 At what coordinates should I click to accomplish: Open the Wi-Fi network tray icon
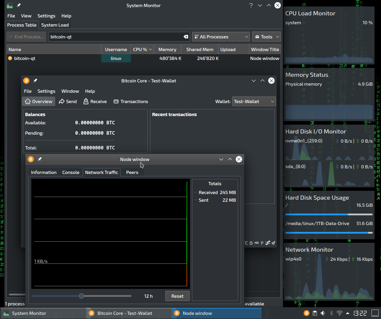click(340, 313)
